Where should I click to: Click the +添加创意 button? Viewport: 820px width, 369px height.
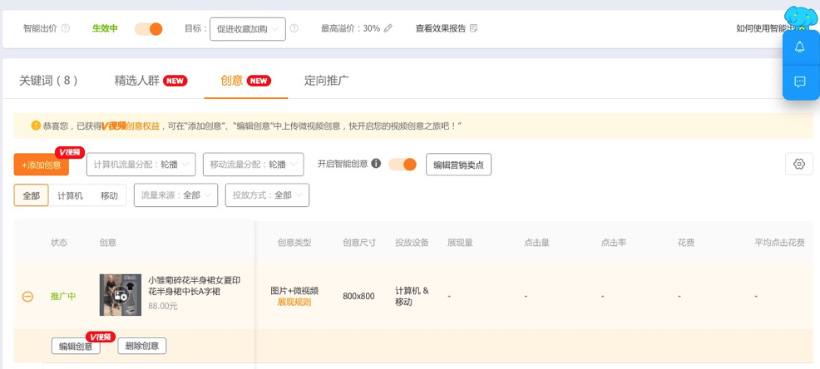click(x=42, y=165)
